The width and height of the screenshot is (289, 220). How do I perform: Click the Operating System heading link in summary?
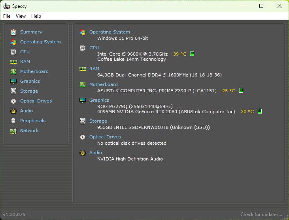click(x=110, y=32)
